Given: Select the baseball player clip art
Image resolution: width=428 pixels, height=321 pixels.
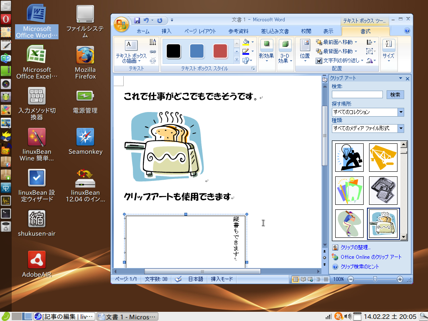Looking at the screenshot, I should tap(349, 224).
